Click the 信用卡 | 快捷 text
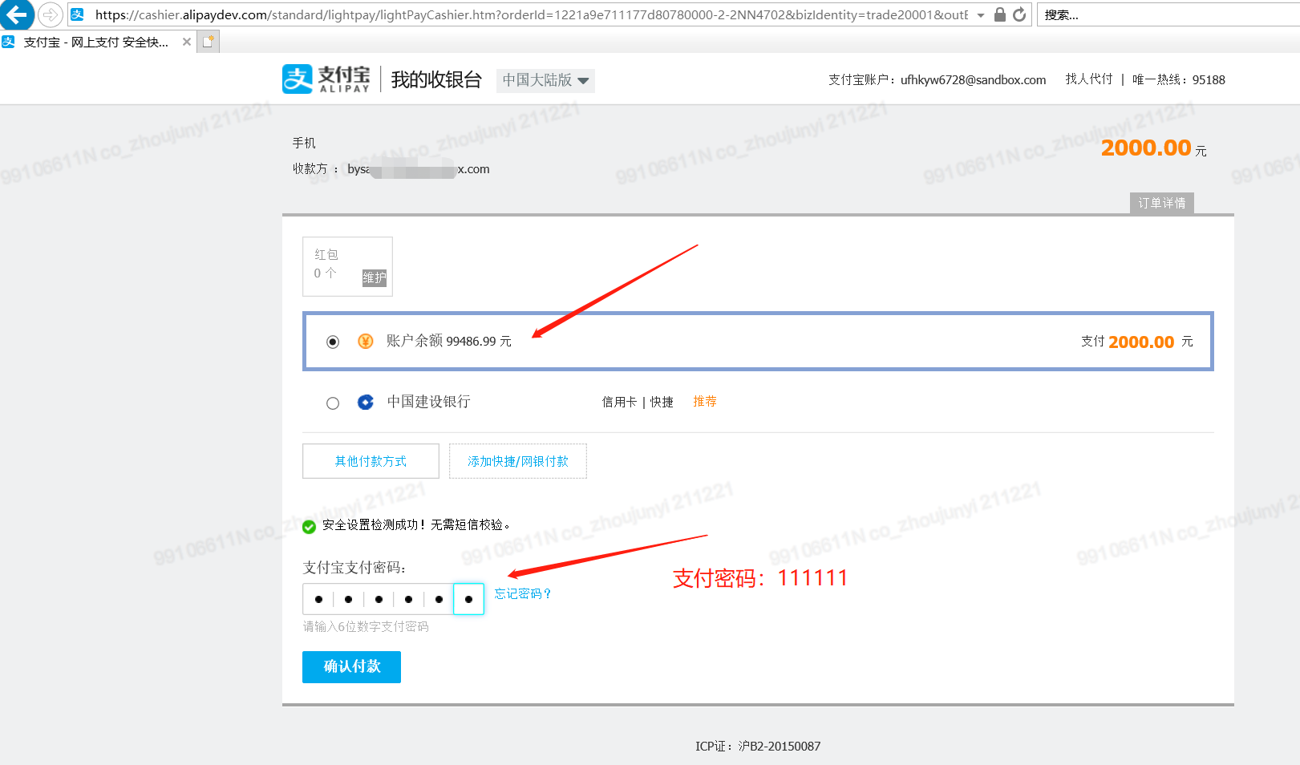This screenshot has width=1300, height=765. tap(638, 402)
